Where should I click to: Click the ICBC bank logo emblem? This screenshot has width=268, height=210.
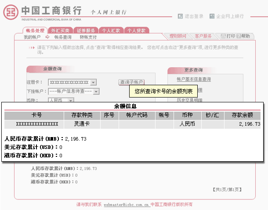(11, 12)
